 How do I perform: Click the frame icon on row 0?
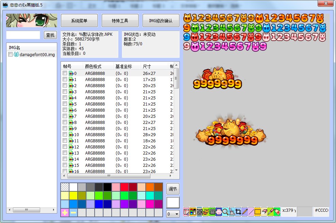click(x=71, y=73)
